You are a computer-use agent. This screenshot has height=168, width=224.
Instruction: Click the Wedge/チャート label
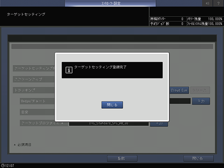click(x=38, y=101)
